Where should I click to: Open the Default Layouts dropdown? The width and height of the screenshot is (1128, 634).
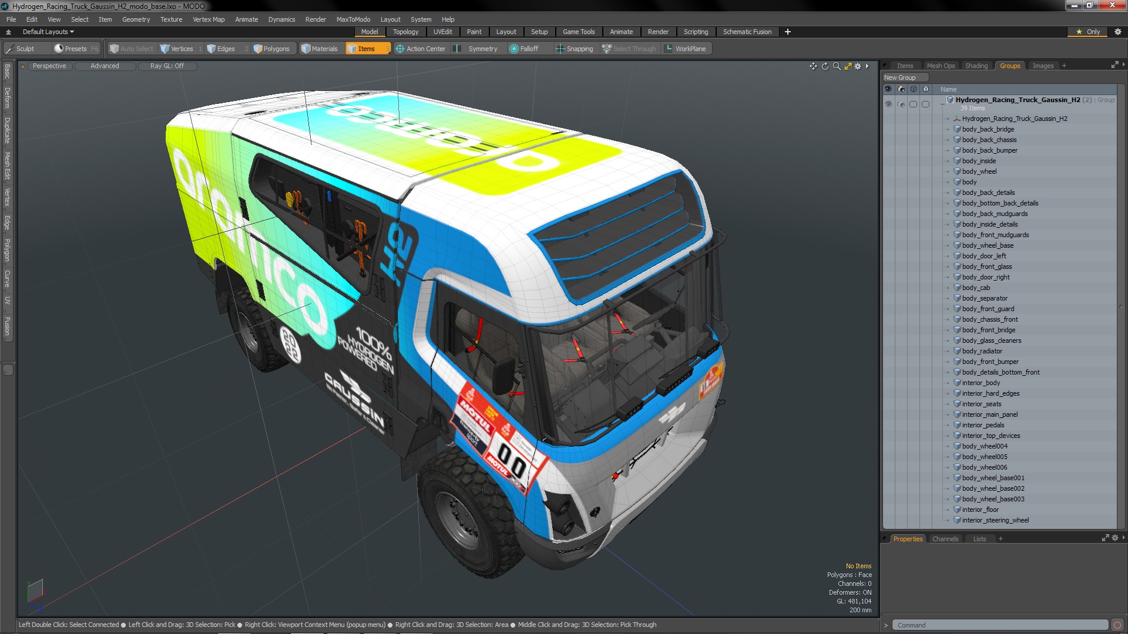[48, 32]
